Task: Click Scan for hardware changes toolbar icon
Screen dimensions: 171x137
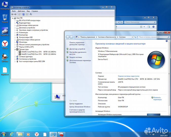Action: click(x=31, y=14)
